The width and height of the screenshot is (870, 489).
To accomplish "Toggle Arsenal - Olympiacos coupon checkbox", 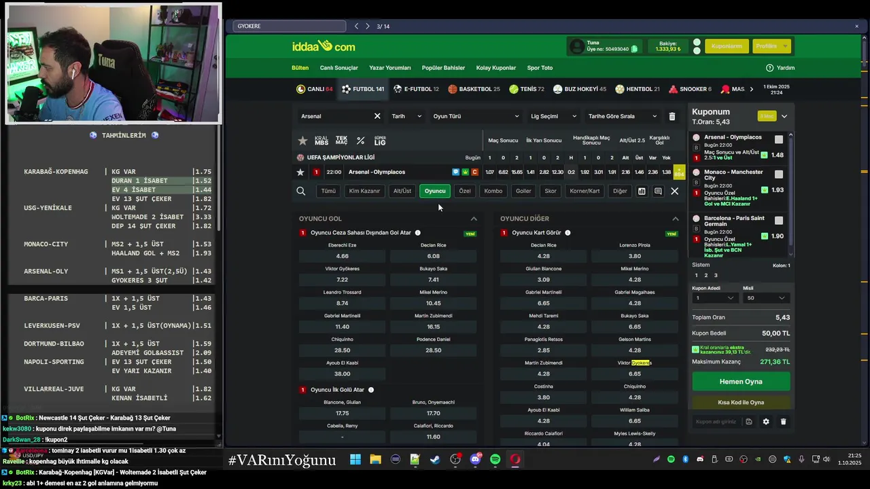I will (779, 139).
